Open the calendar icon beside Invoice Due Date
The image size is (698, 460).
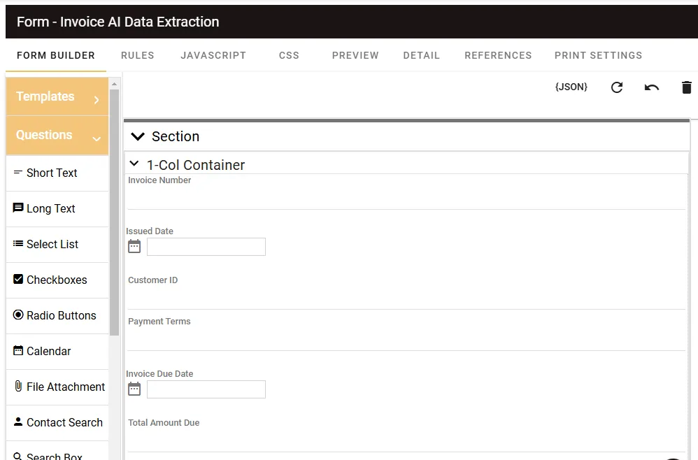click(134, 389)
